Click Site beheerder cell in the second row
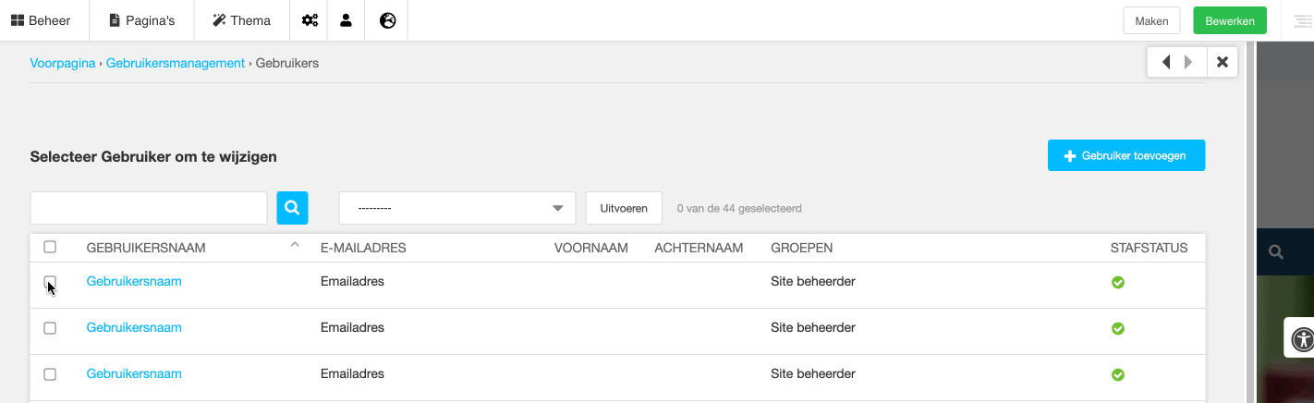This screenshot has height=403, width=1314. [x=813, y=327]
